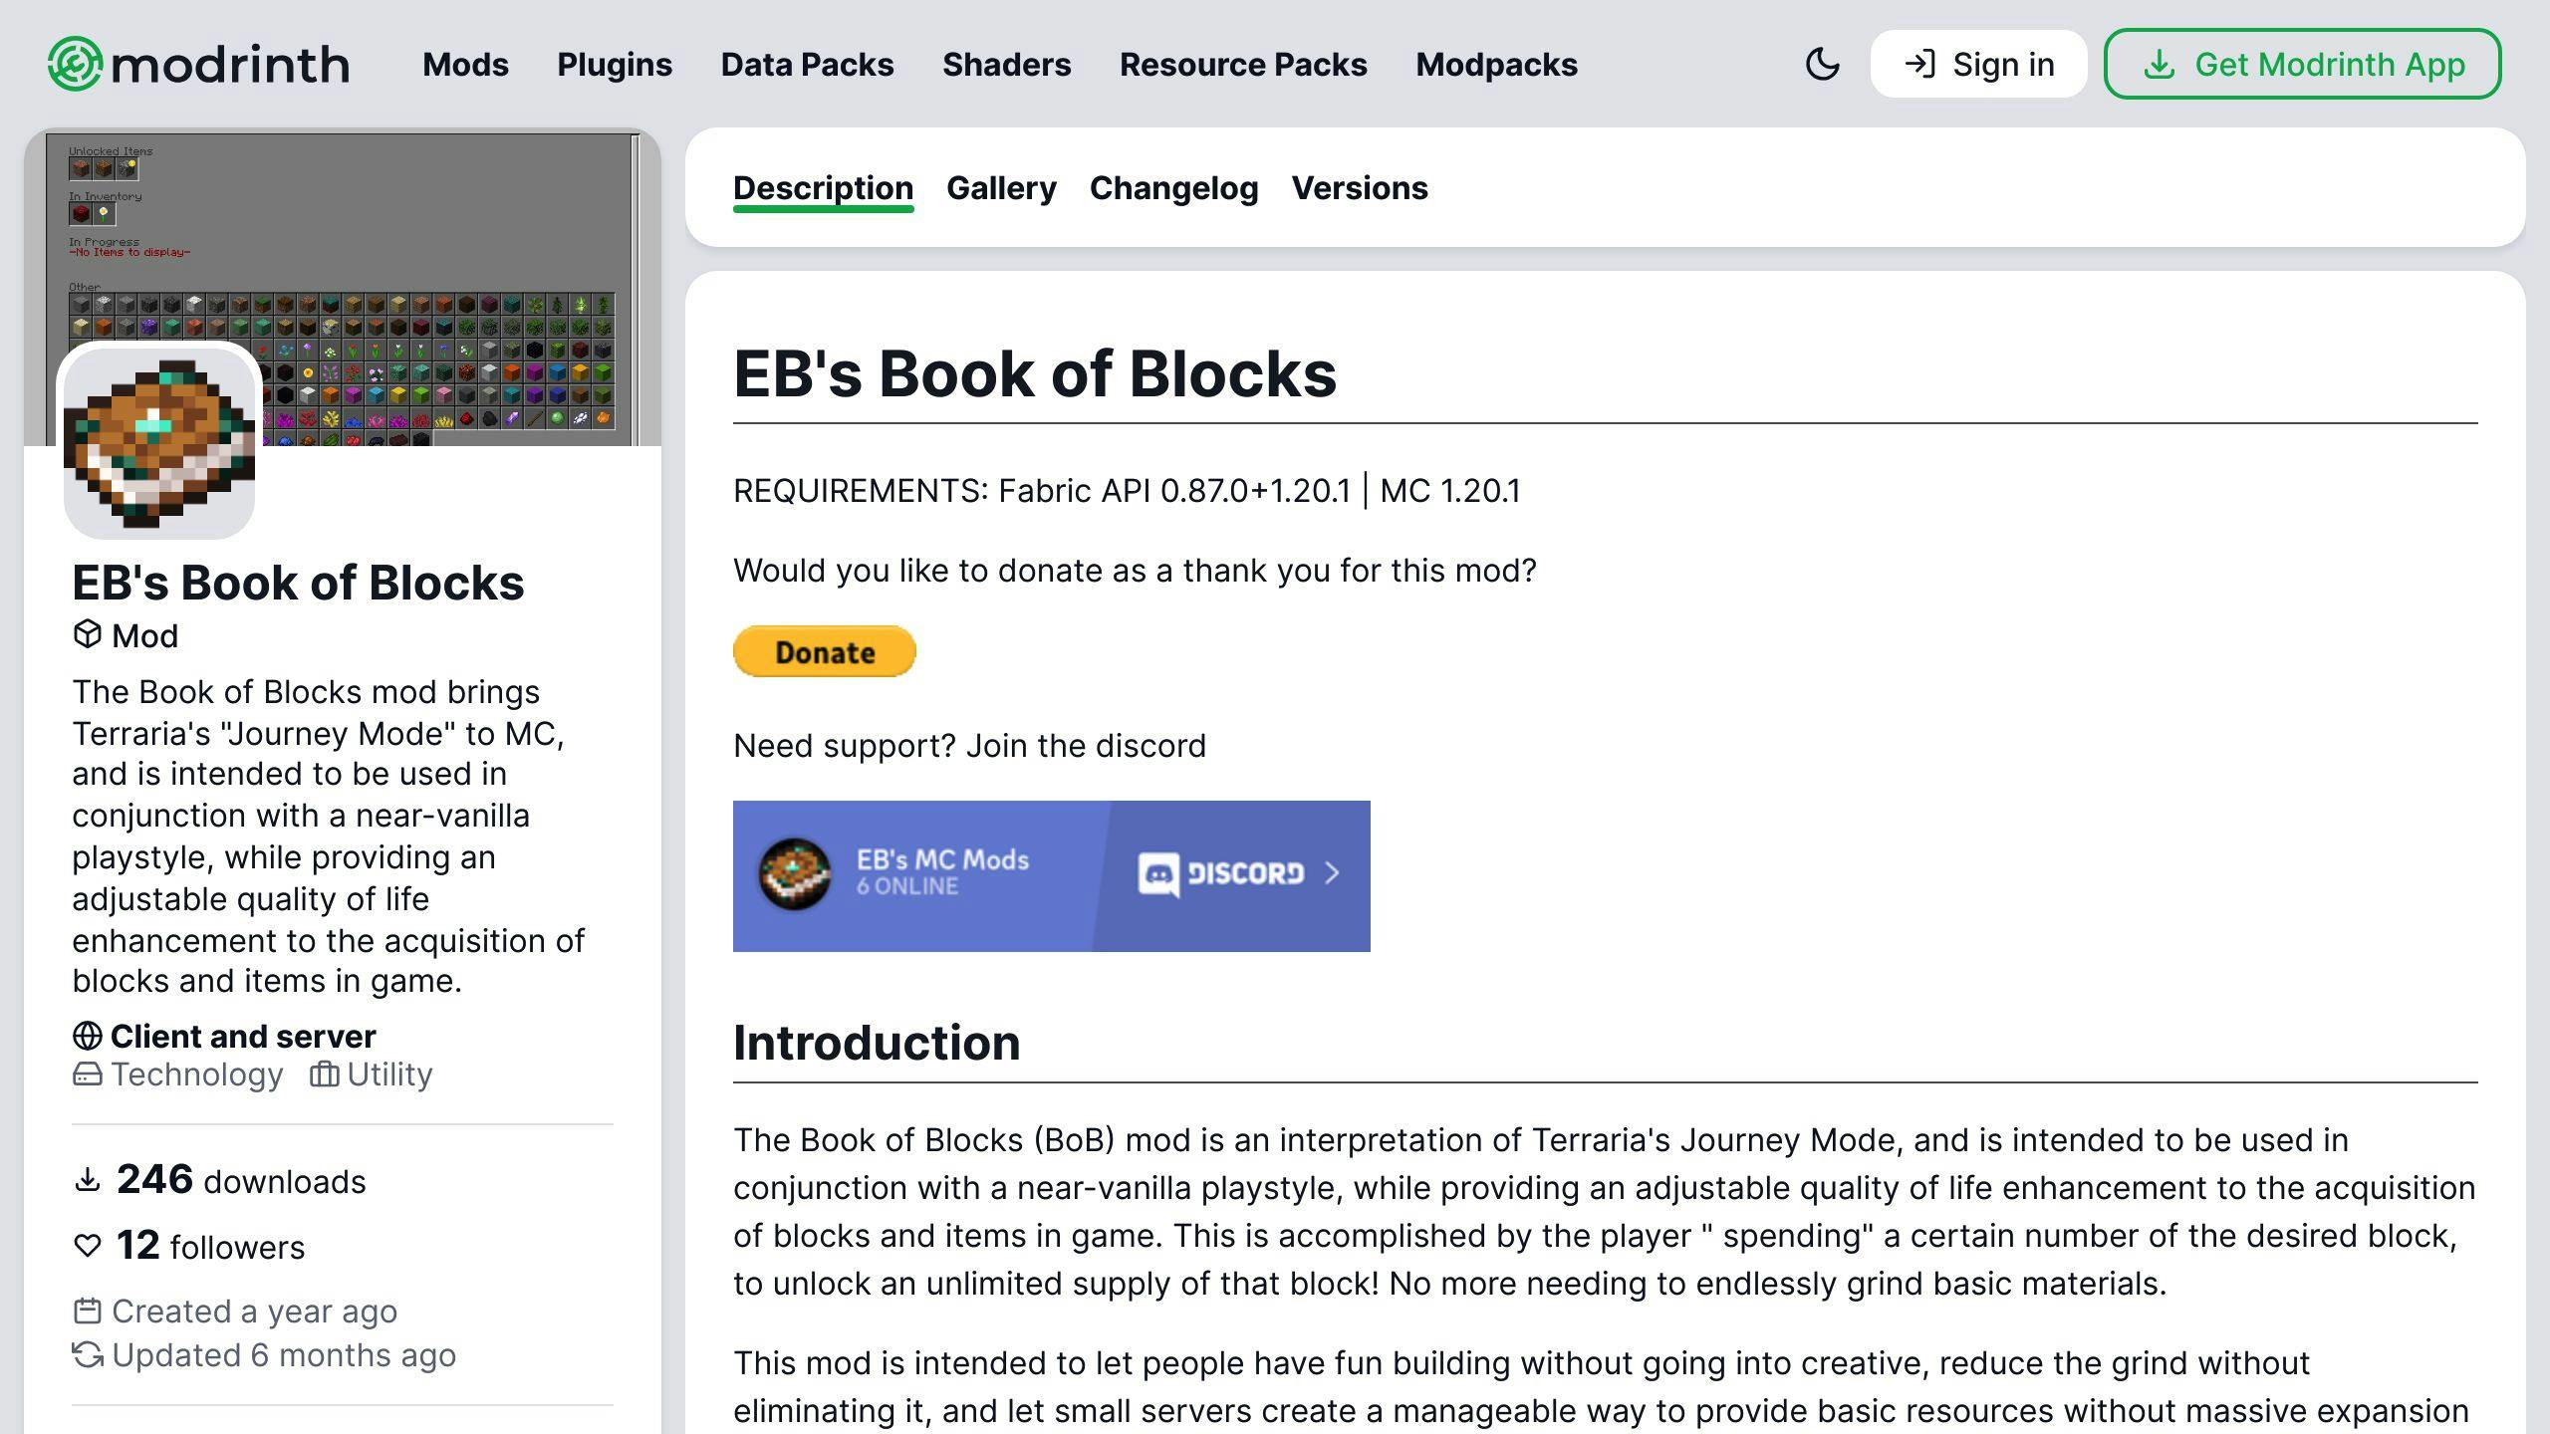
Task: Click the '12 followers' count
Action: [210, 1246]
